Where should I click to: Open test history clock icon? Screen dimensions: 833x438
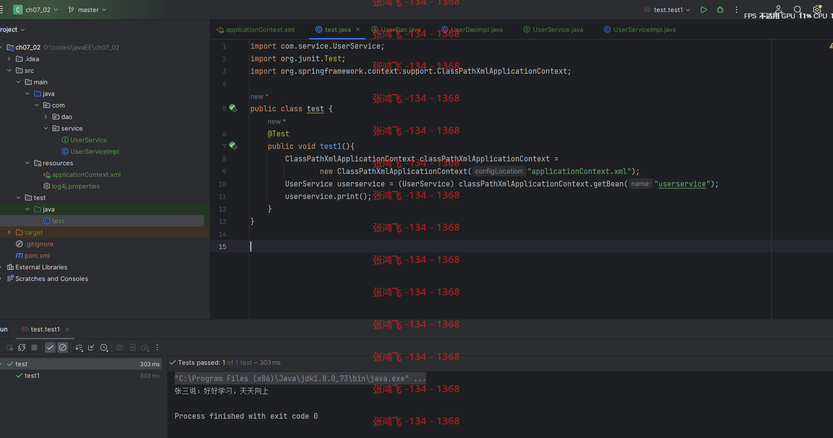click(x=104, y=347)
